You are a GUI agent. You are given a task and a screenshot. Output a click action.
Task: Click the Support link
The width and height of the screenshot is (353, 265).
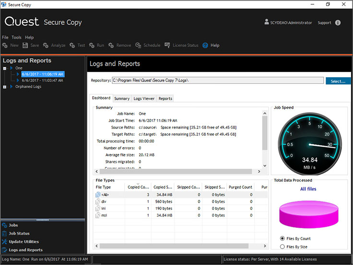pos(324,23)
